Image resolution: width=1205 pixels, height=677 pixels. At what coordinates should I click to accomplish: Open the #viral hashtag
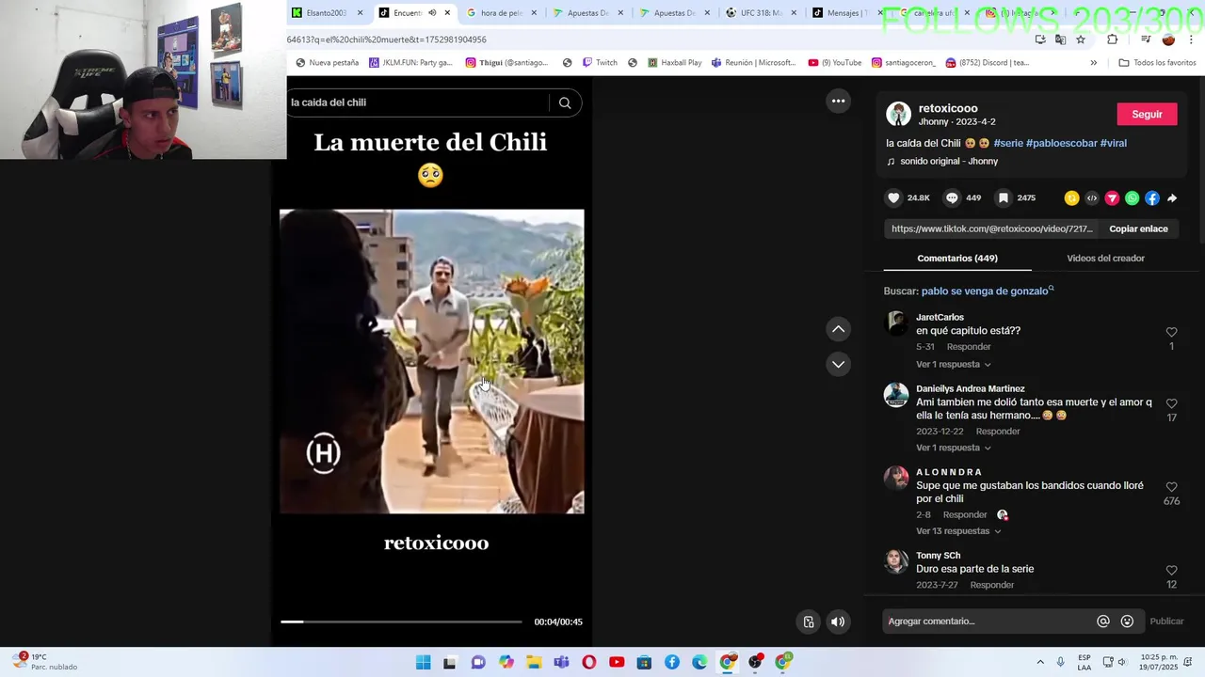click(1113, 143)
